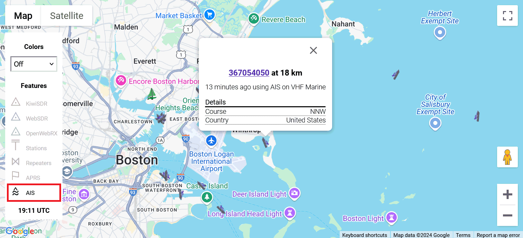Close the vessel info popup

pos(313,50)
